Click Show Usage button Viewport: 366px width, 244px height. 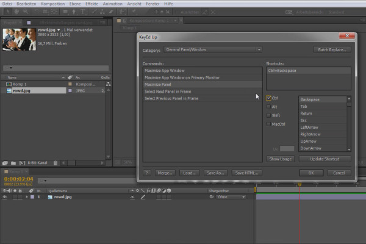(x=281, y=159)
